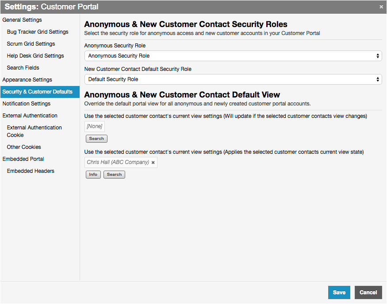Open Embedded Portal settings
The width and height of the screenshot is (387, 304).
coord(23,159)
